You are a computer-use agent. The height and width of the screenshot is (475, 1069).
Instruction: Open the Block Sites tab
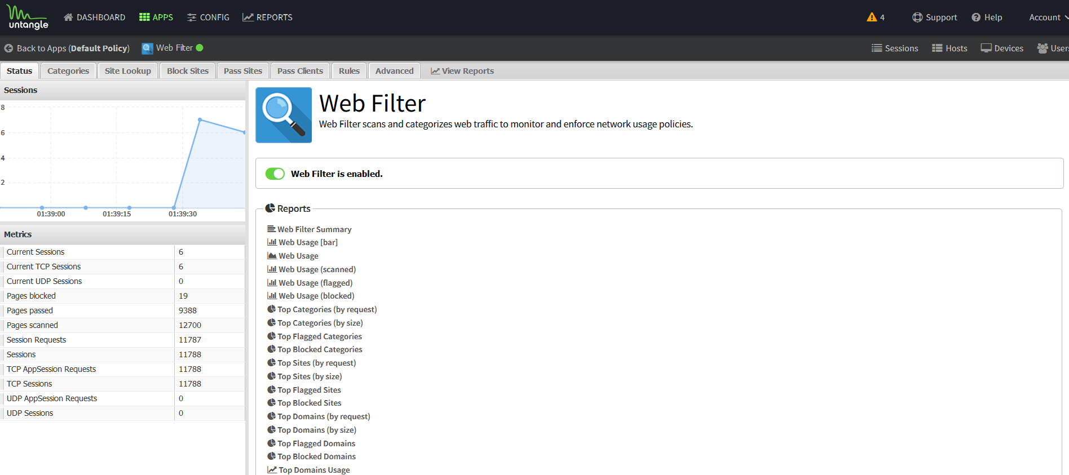click(x=188, y=71)
